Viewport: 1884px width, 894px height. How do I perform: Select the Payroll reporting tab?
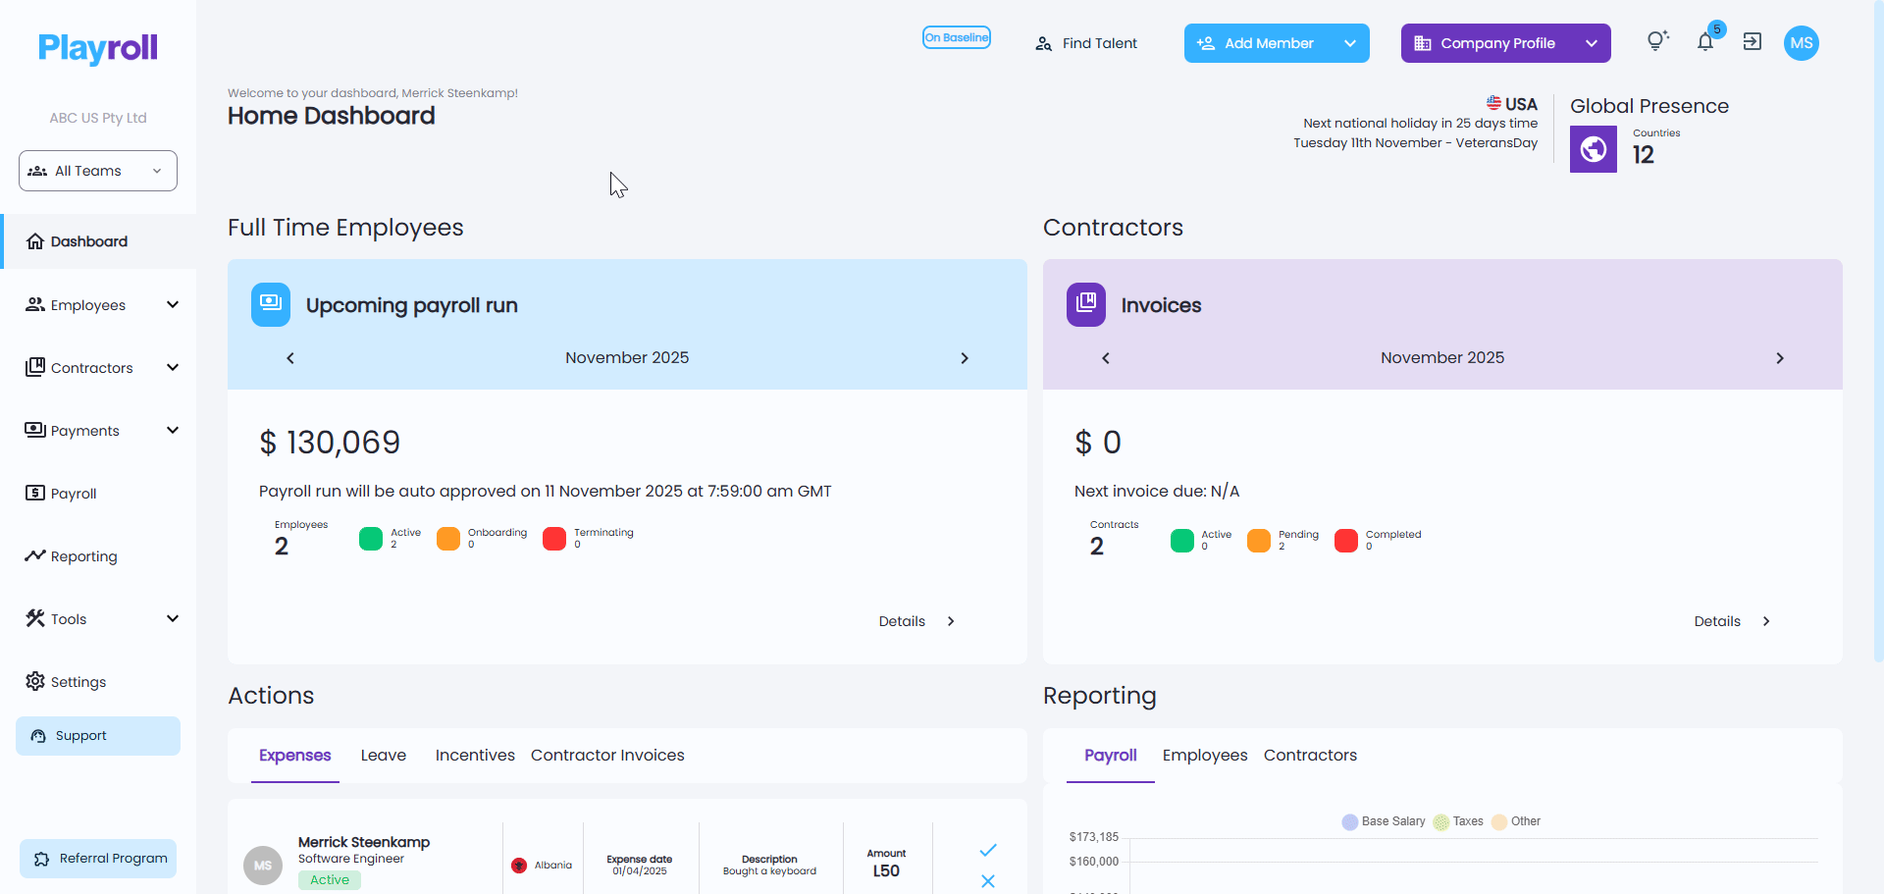pos(1111,755)
